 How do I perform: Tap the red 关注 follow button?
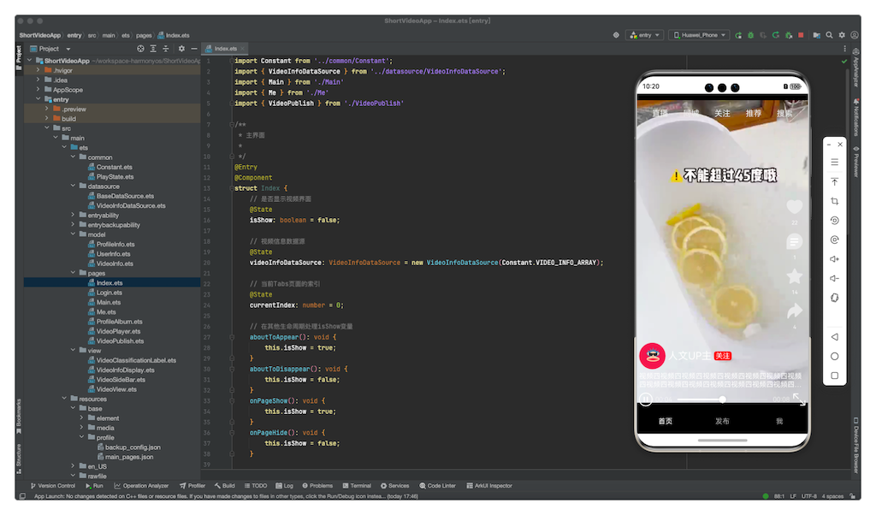click(723, 356)
